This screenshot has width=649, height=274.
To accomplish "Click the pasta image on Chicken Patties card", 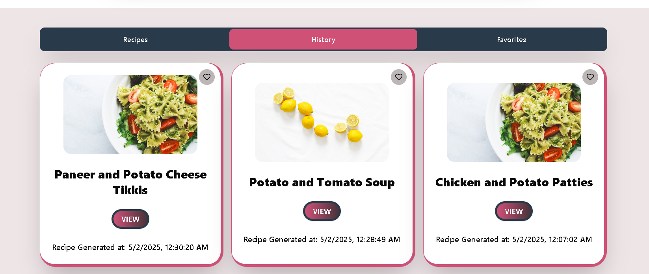I will tap(514, 122).
